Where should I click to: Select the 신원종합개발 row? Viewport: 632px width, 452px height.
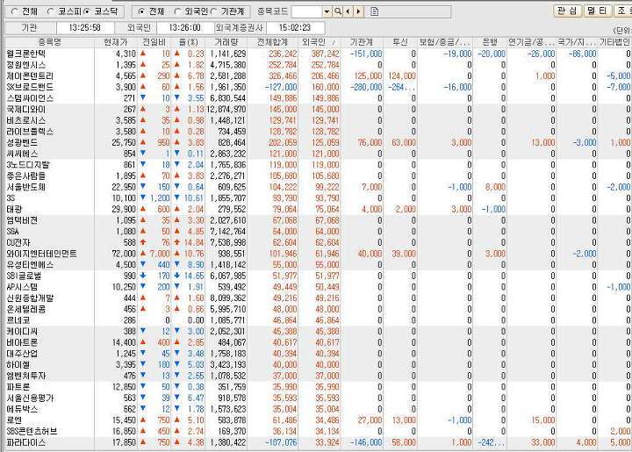click(x=319, y=298)
